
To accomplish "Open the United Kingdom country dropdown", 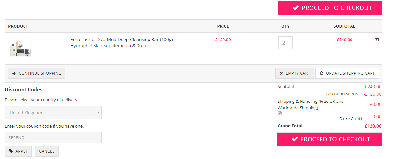I will 53,113.
